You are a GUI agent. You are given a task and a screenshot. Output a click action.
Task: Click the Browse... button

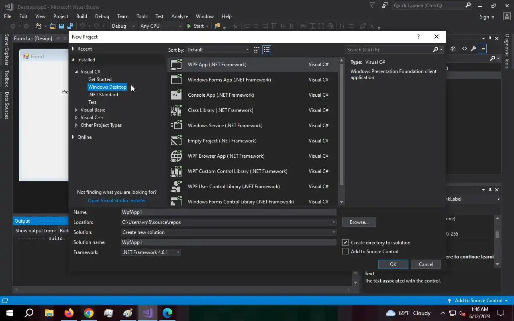click(359, 222)
